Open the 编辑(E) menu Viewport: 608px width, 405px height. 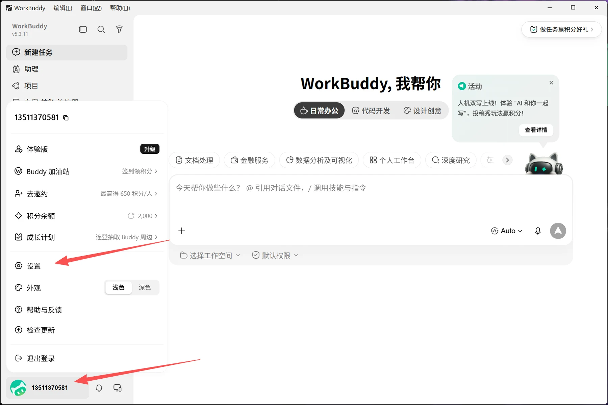[x=63, y=8]
